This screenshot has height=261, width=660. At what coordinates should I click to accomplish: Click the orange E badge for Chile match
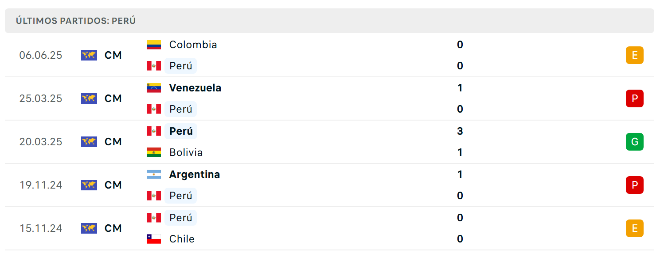click(x=634, y=228)
